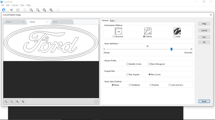
Task: Click the OK button
Action: (204, 42)
